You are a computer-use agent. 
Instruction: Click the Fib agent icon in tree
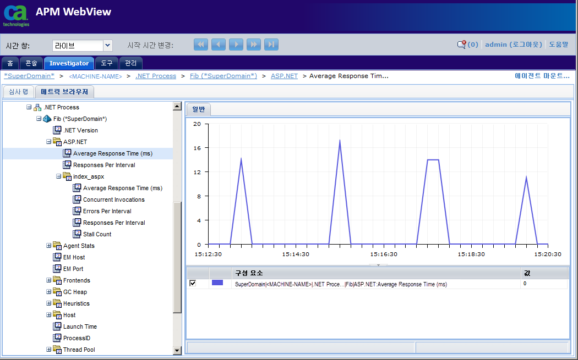[47, 119]
